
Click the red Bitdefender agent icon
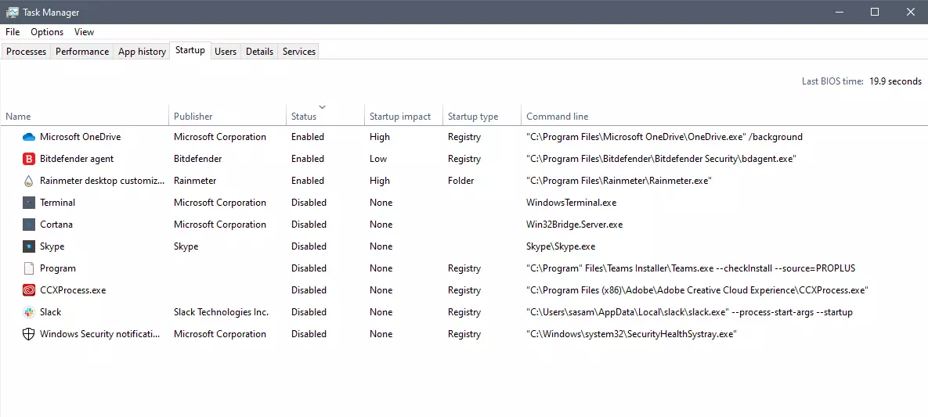coord(29,159)
